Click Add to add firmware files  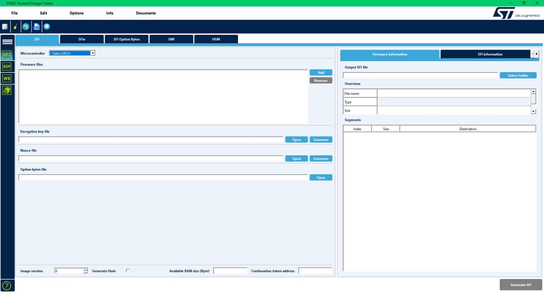pyautogui.click(x=321, y=72)
